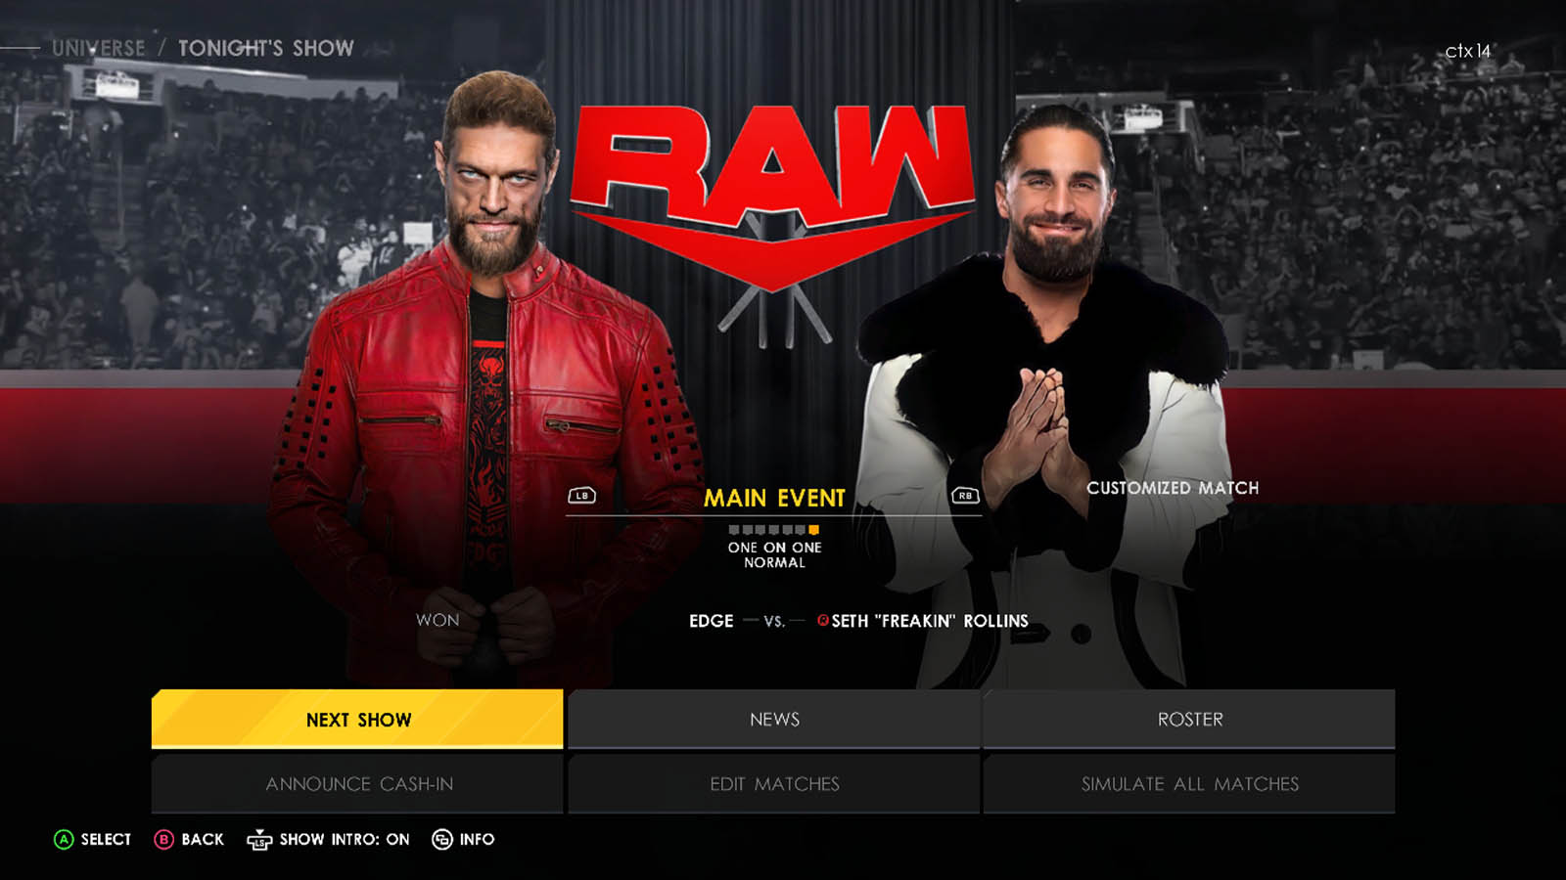The width and height of the screenshot is (1566, 880).
Task: Select the Next Show button
Action: click(x=357, y=719)
